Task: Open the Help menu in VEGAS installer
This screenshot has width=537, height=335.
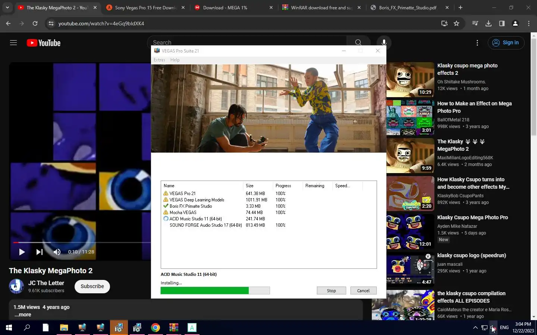Action: tap(175, 60)
